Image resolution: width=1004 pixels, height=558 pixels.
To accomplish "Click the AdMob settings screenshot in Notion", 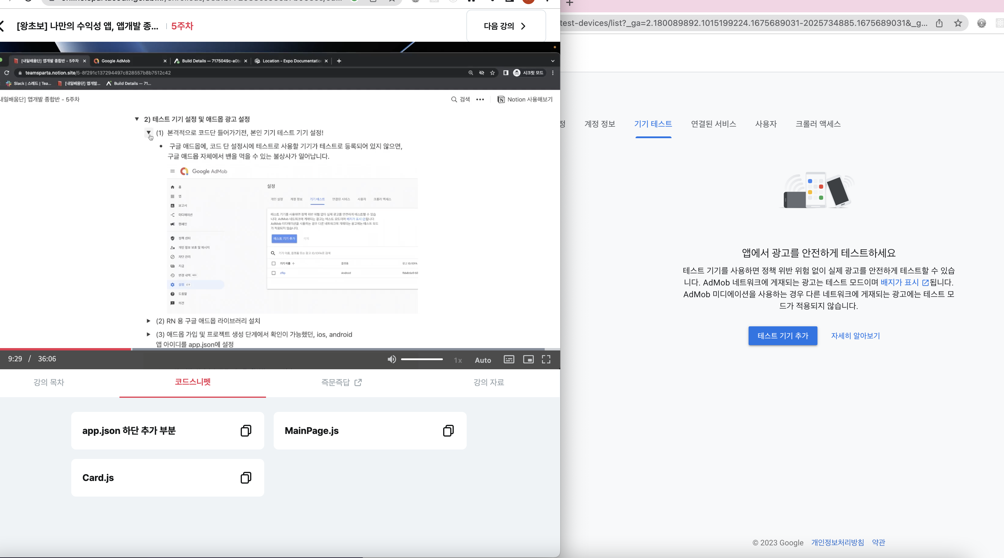I will tap(292, 239).
